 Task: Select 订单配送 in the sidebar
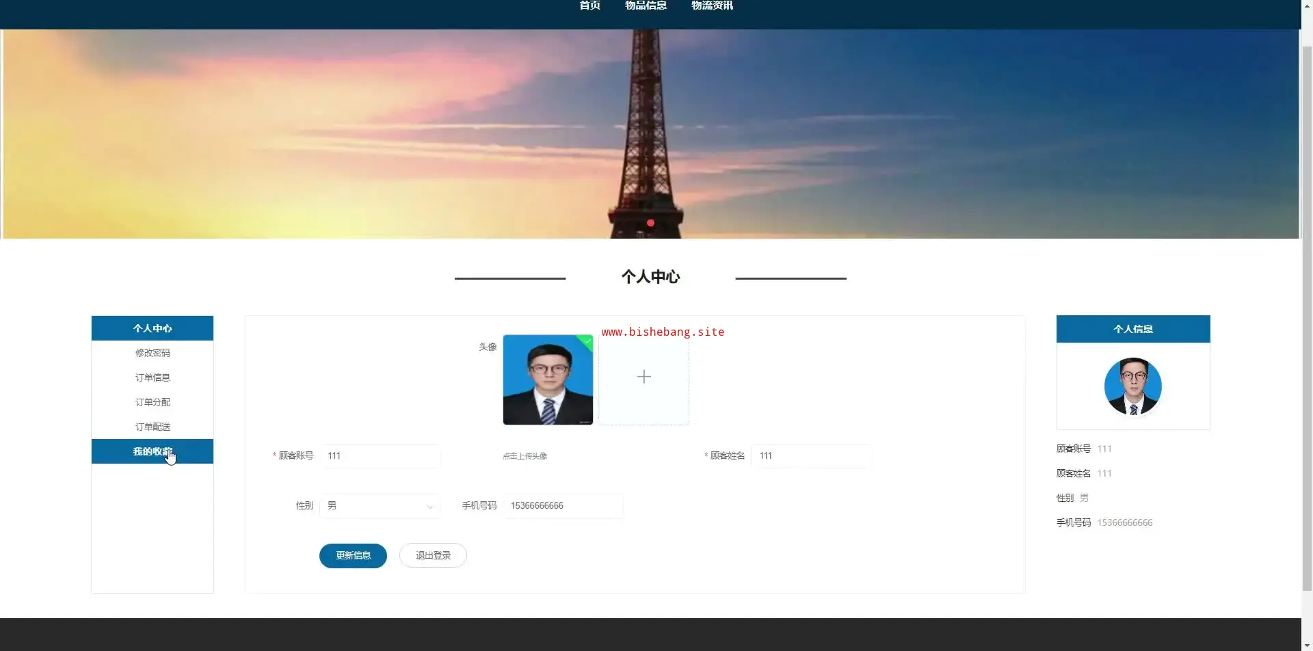pyautogui.click(x=152, y=427)
